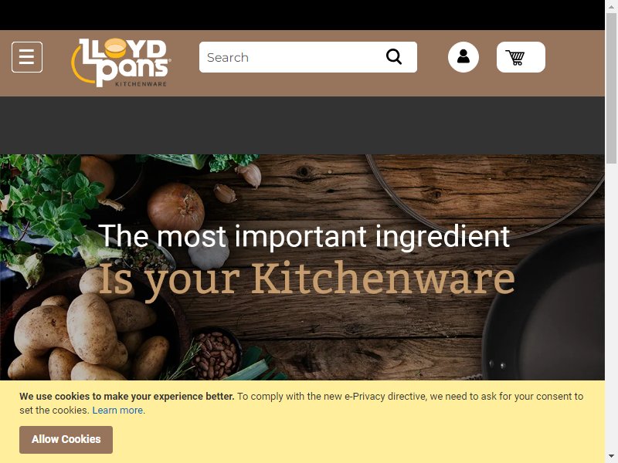Click the magnifying glass search icon
Viewport: 618px width, 463px height.
pyautogui.click(x=394, y=56)
